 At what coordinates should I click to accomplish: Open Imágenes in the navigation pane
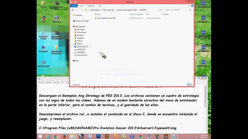[80, 38]
